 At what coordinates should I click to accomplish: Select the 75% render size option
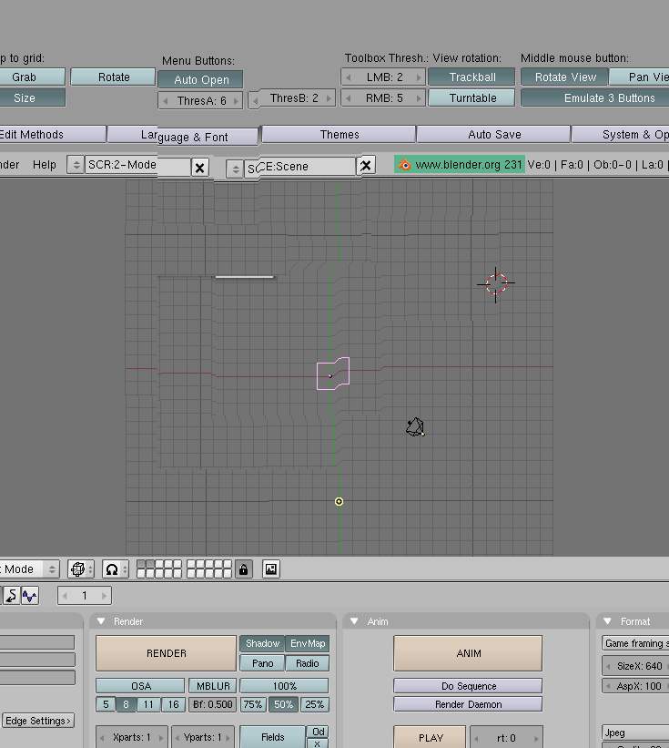(252, 704)
